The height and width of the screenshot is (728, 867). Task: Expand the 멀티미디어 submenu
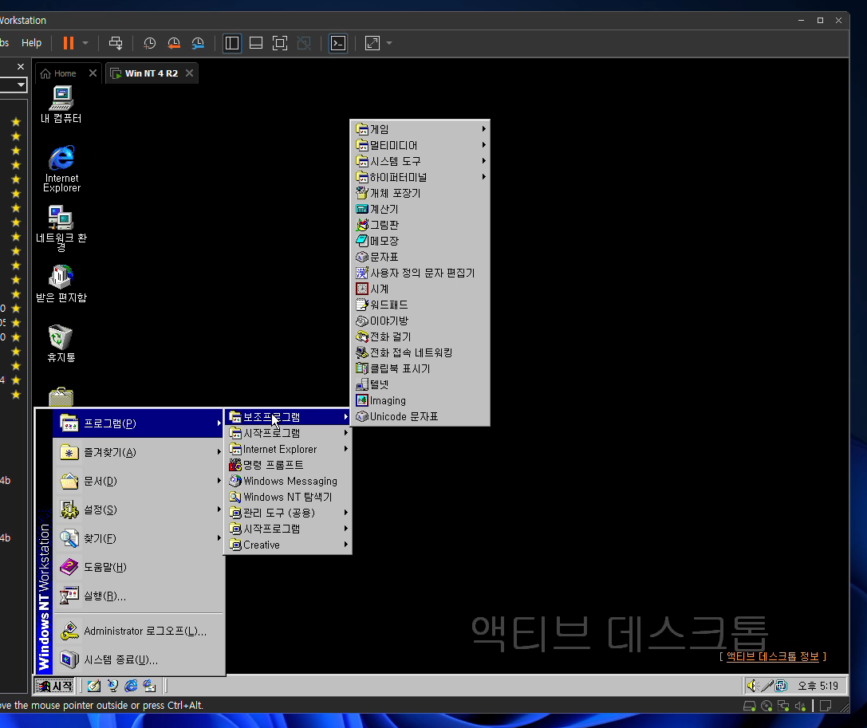420,145
